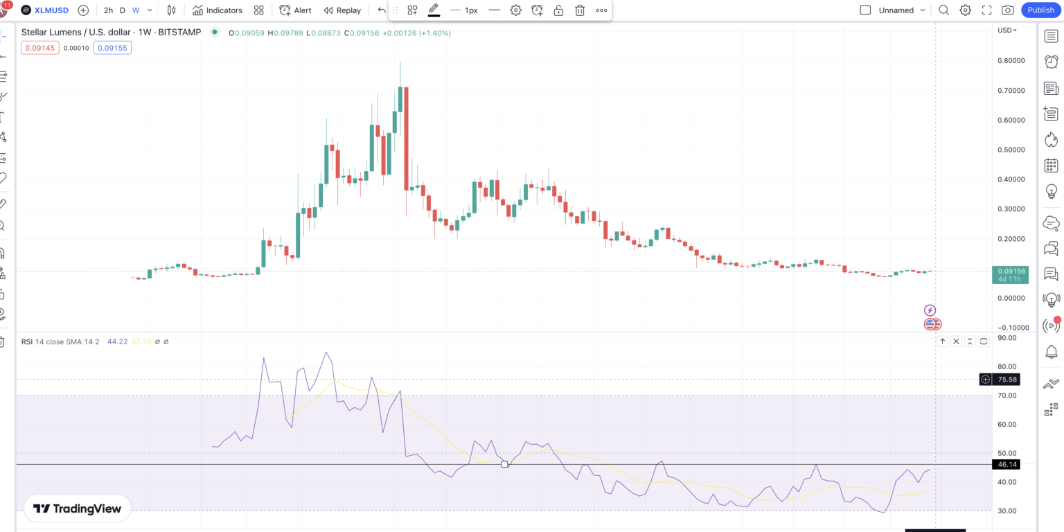Viewport: 1064px width, 532px height.
Task: Delete the RSI pane
Action: (957, 342)
